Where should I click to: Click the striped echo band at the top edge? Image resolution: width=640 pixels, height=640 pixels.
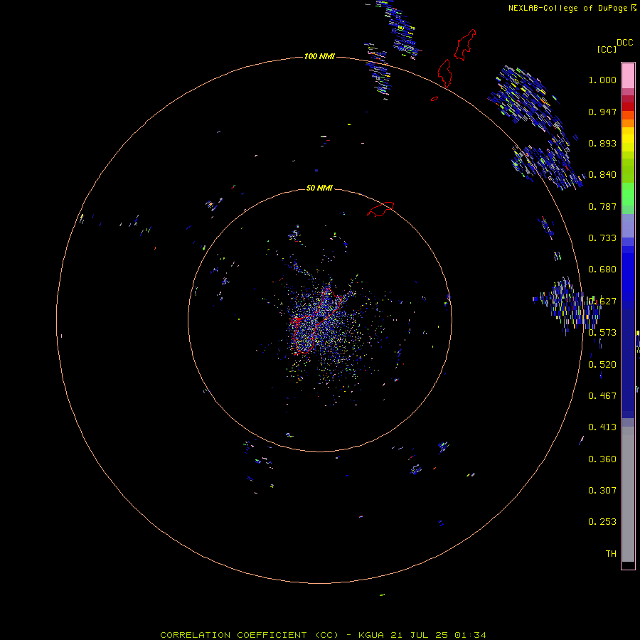tap(398, 31)
